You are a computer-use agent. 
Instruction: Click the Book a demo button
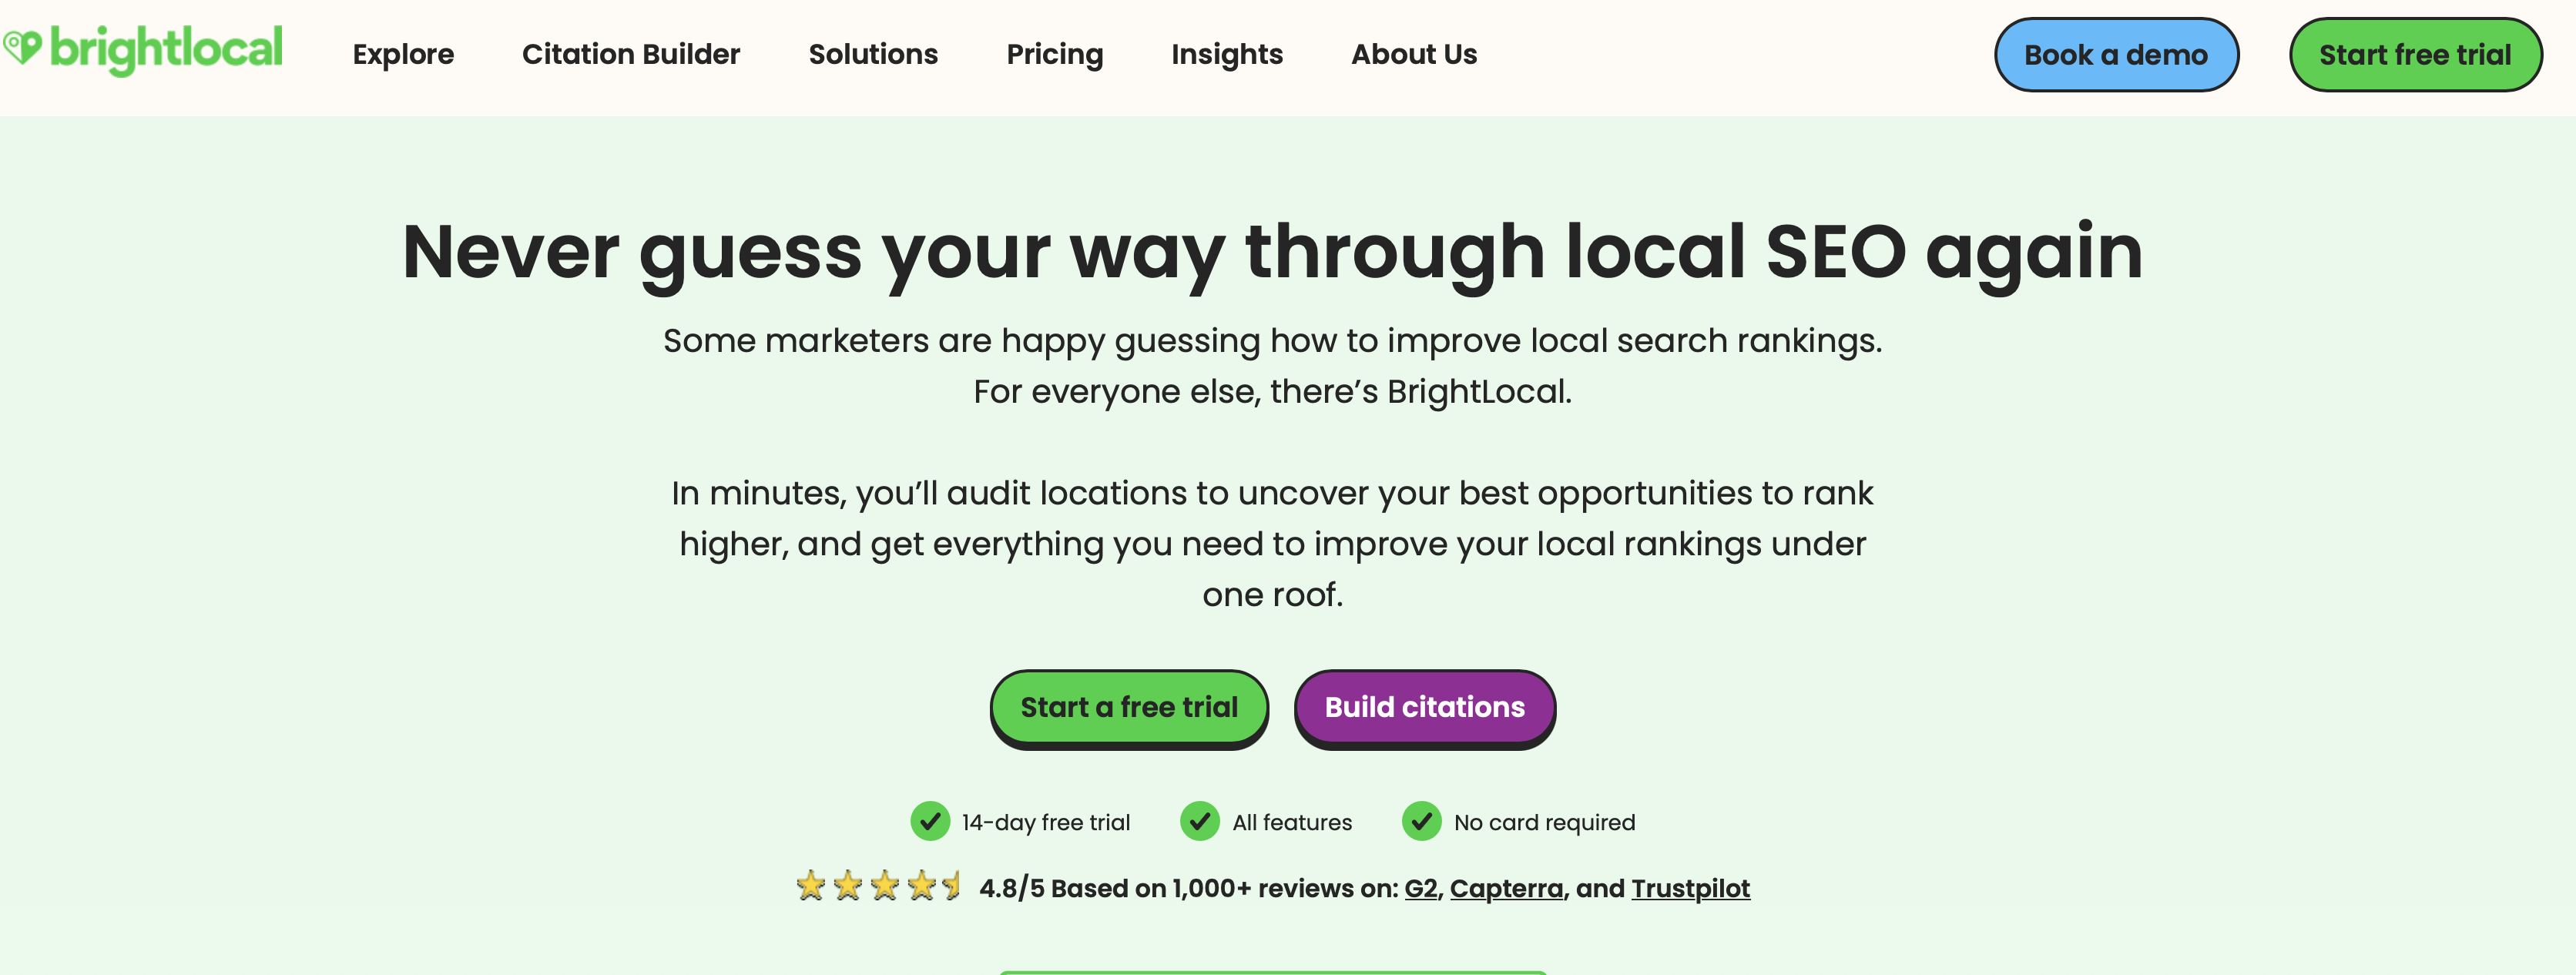point(2117,55)
